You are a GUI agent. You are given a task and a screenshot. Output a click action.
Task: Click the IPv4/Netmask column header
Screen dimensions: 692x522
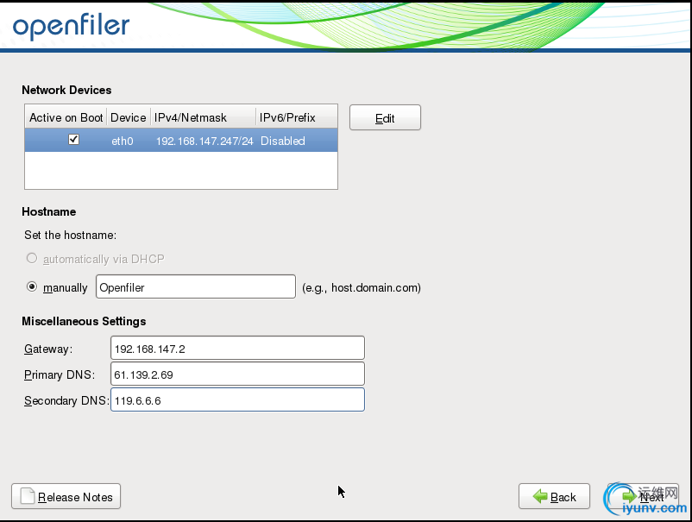pyautogui.click(x=203, y=118)
